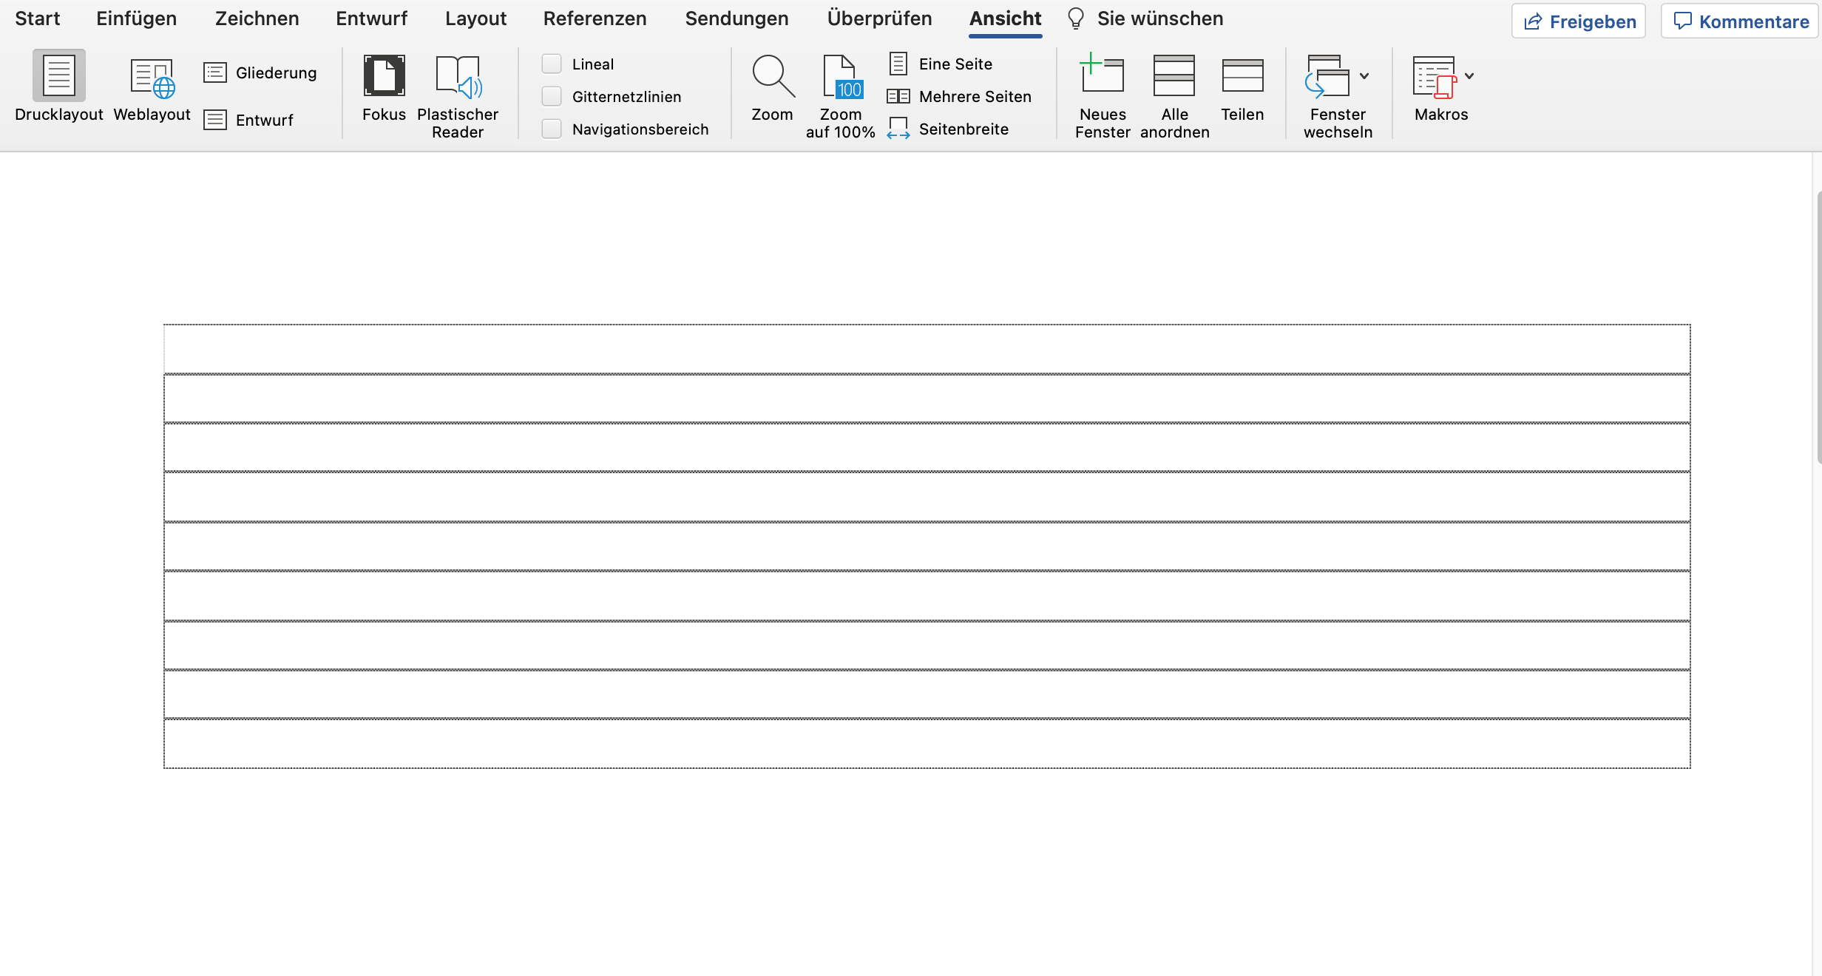Open the Makros dropdown arrow
Screen dimensions: 1822x976
point(1470,75)
